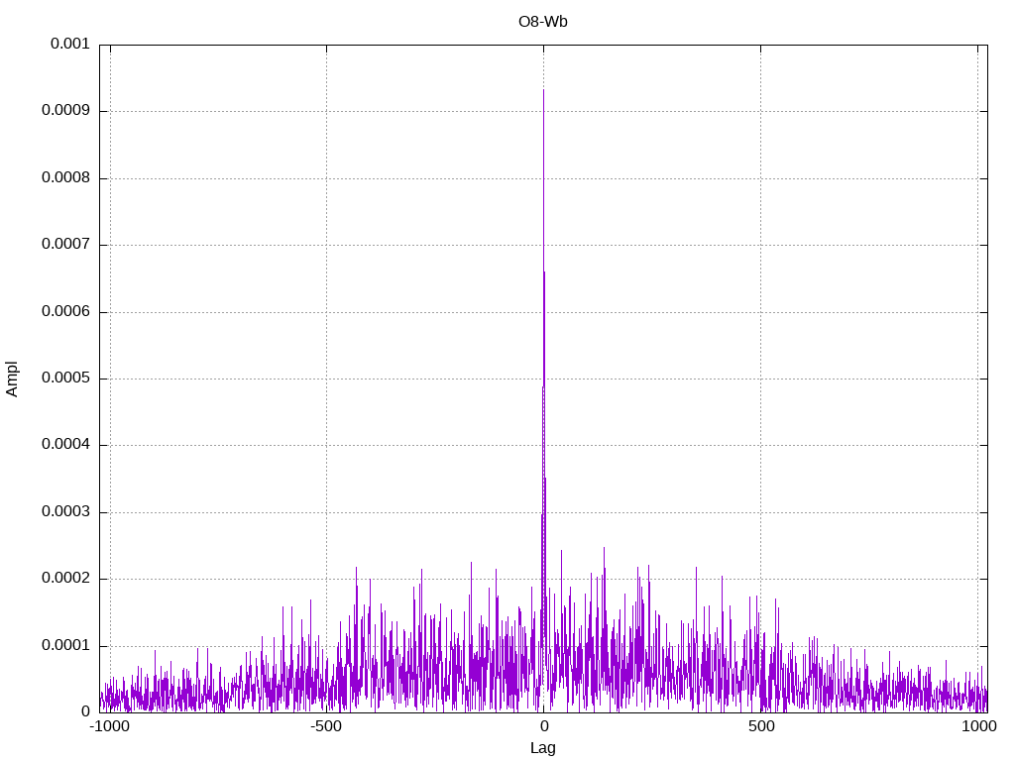Select the Lag x-axis label

(x=543, y=748)
